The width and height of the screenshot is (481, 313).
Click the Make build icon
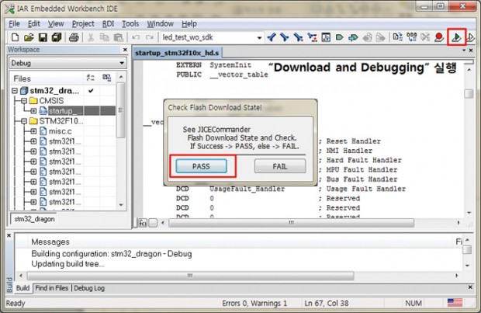[x=411, y=37]
